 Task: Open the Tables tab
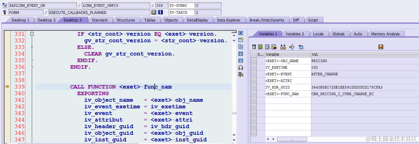click(150, 20)
